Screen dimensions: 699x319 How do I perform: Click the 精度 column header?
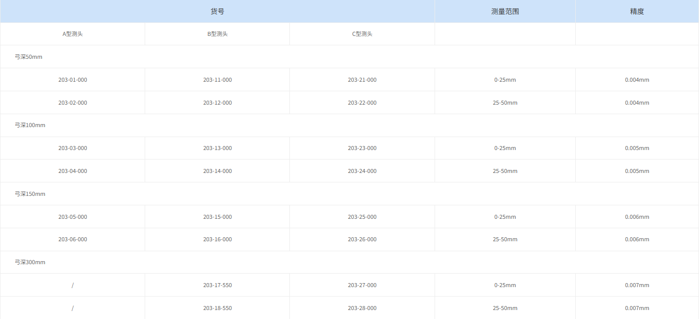pyautogui.click(x=637, y=11)
